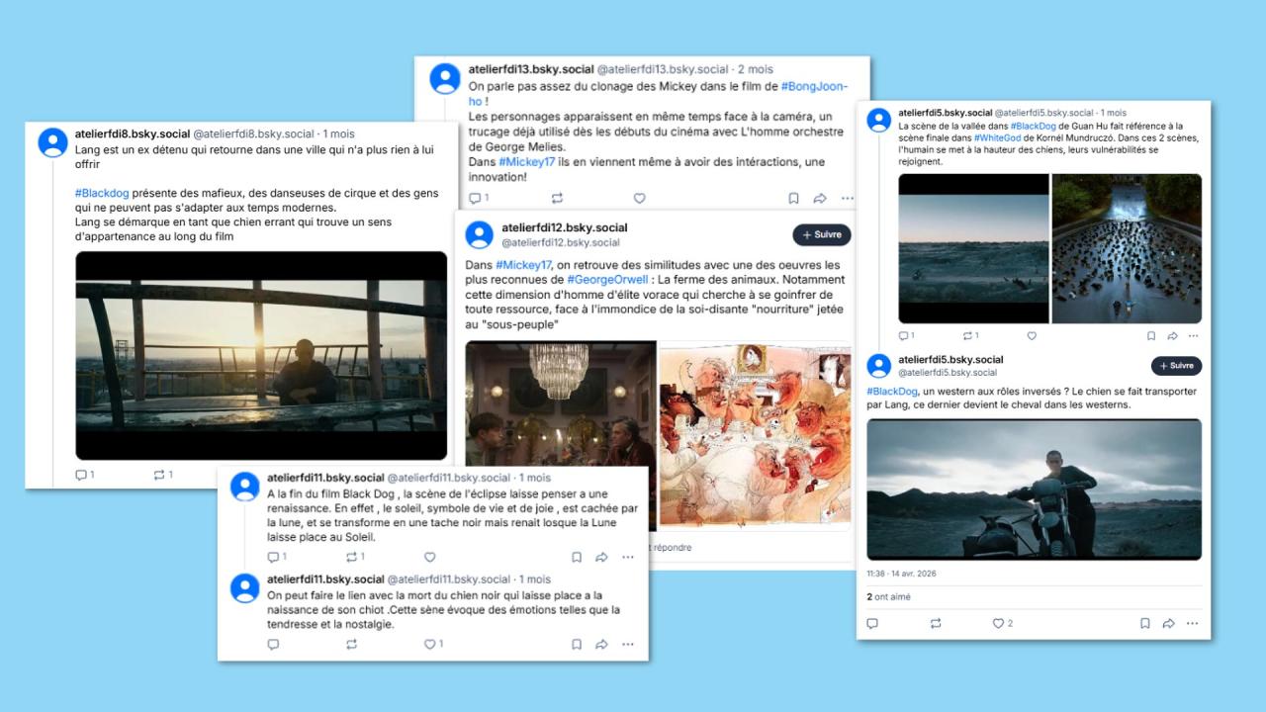
Task: Repost the atelierfdi5 WhiteGod valley post
Action: pos(970,335)
